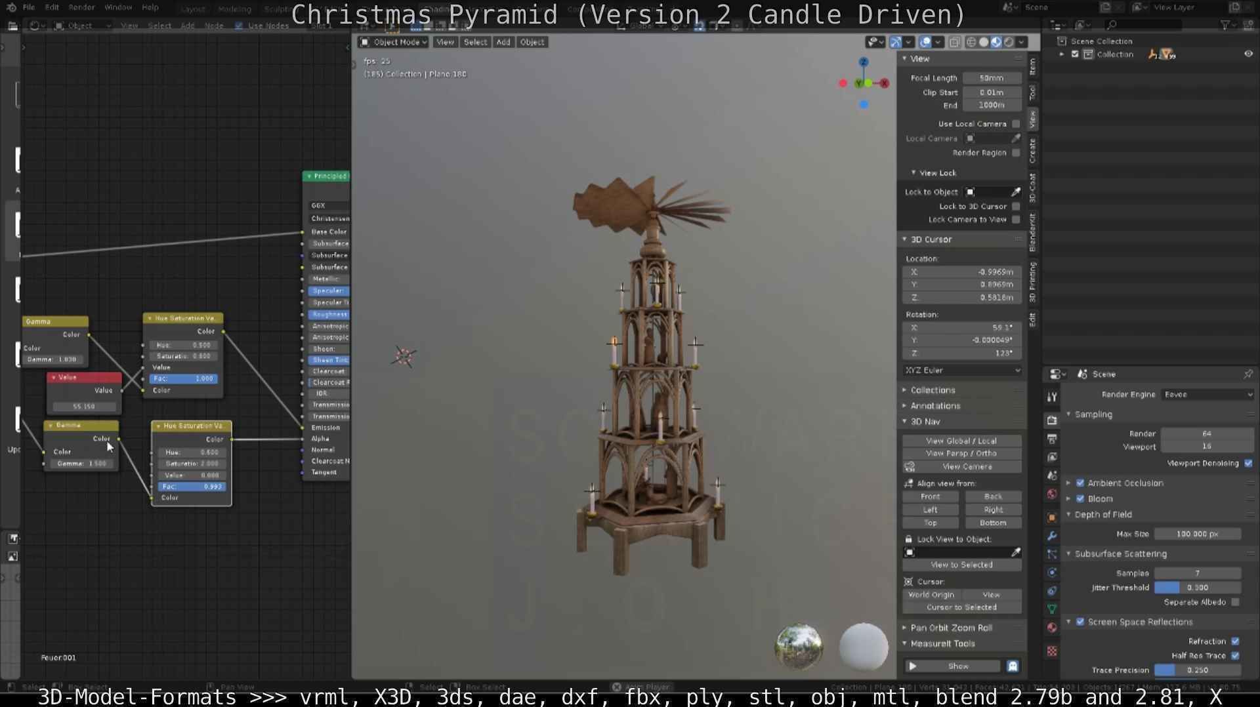This screenshot has height=707, width=1260.
Task: Open the Tool properties tab icon
Action: pyautogui.click(x=1052, y=397)
